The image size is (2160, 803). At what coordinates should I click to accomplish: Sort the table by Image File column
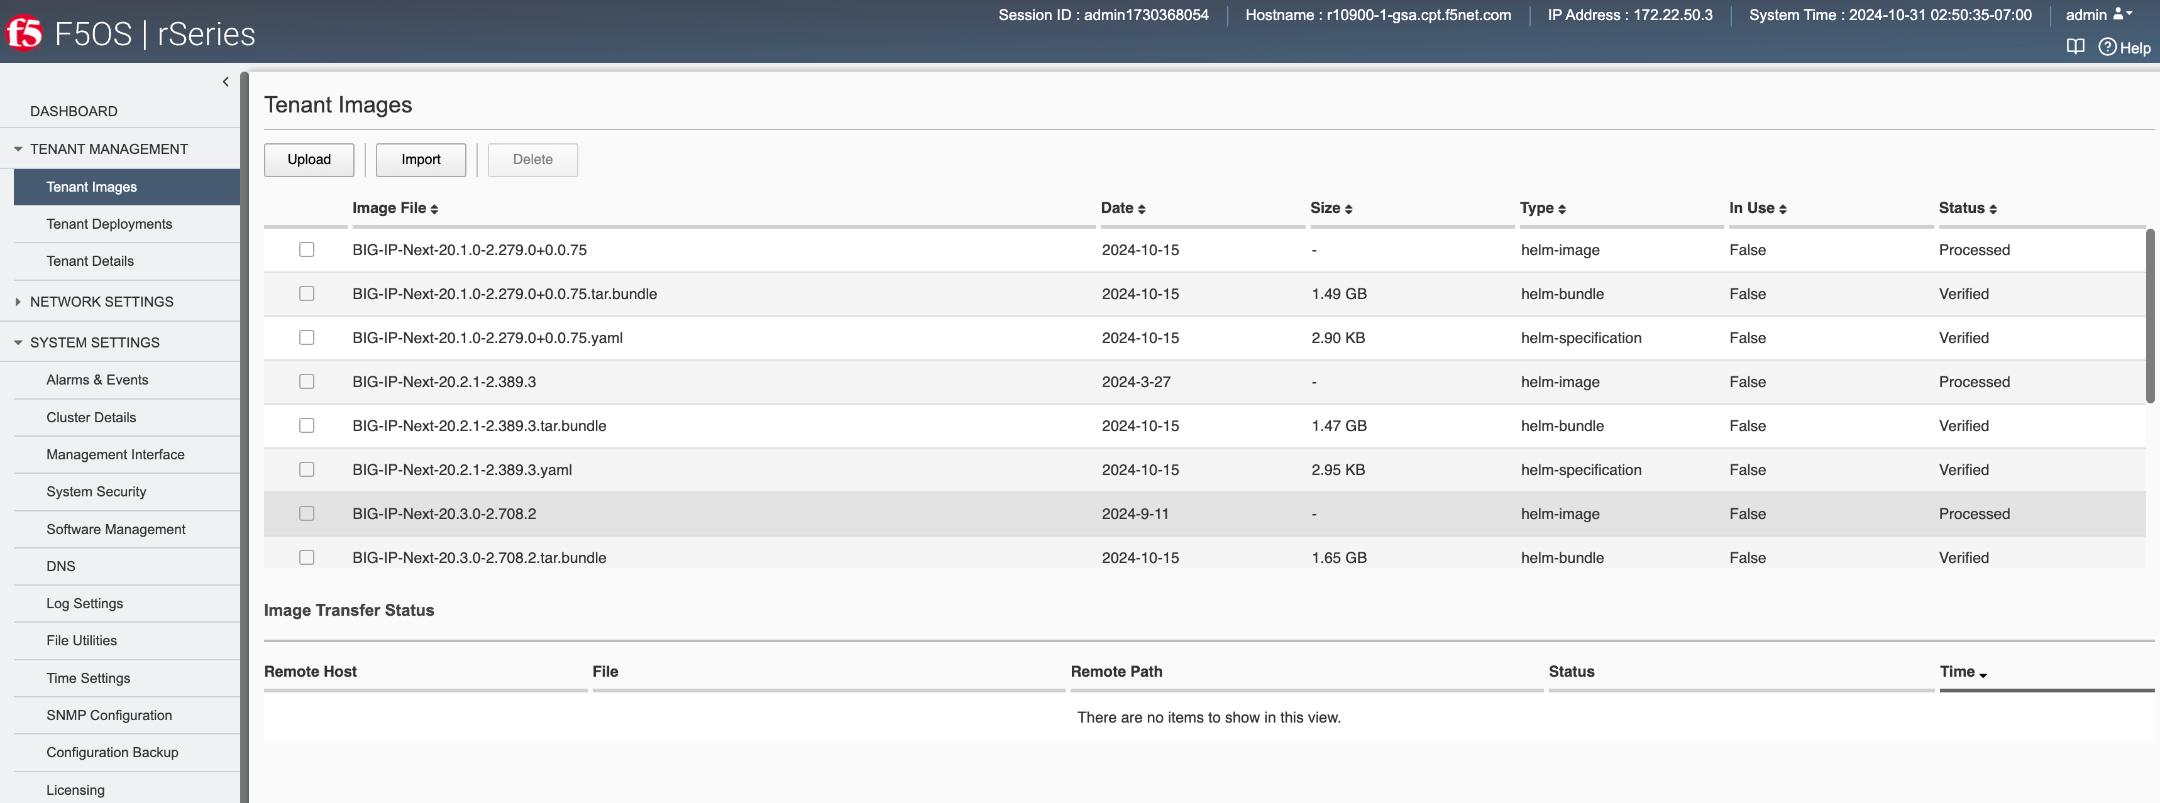pos(395,208)
